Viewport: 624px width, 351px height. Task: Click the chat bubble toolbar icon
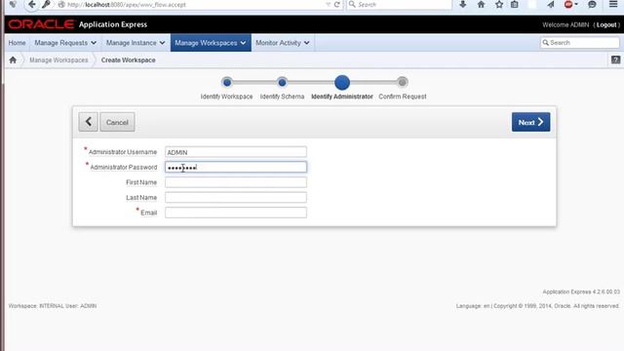click(x=592, y=4)
